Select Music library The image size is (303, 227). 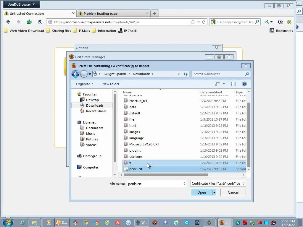coord(88,134)
